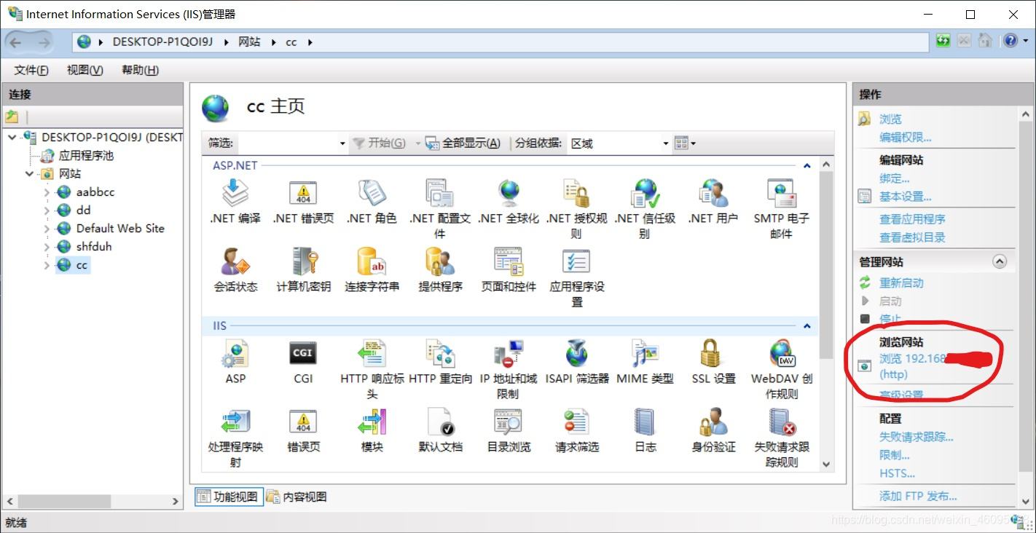Image resolution: width=1036 pixels, height=533 pixels.
Task: Open the HTTP 重定向 feature
Action: (x=440, y=362)
